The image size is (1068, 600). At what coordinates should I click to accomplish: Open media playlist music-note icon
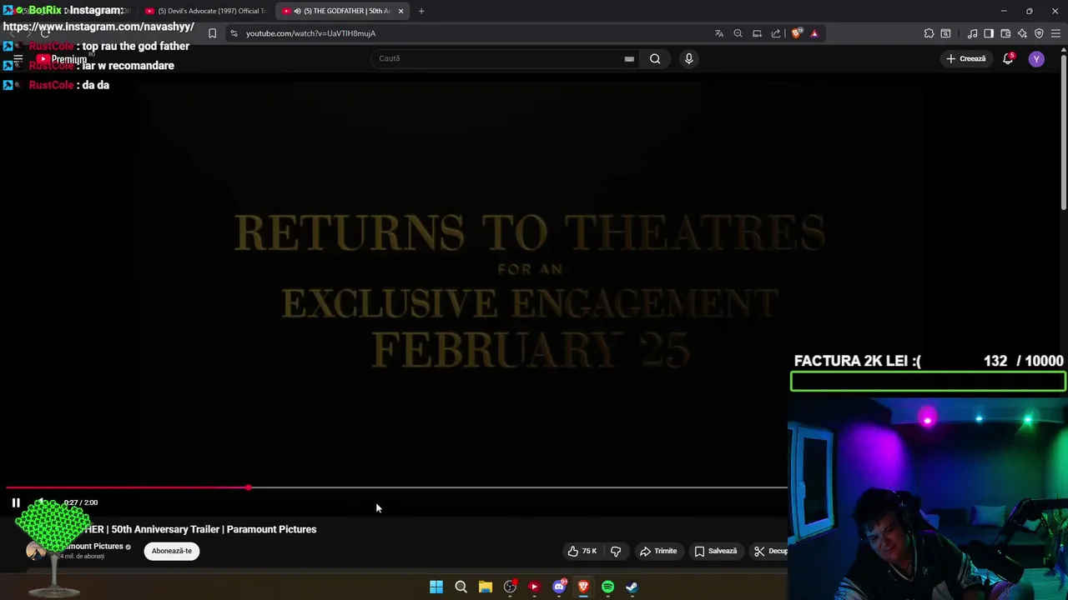click(x=972, y=33)
